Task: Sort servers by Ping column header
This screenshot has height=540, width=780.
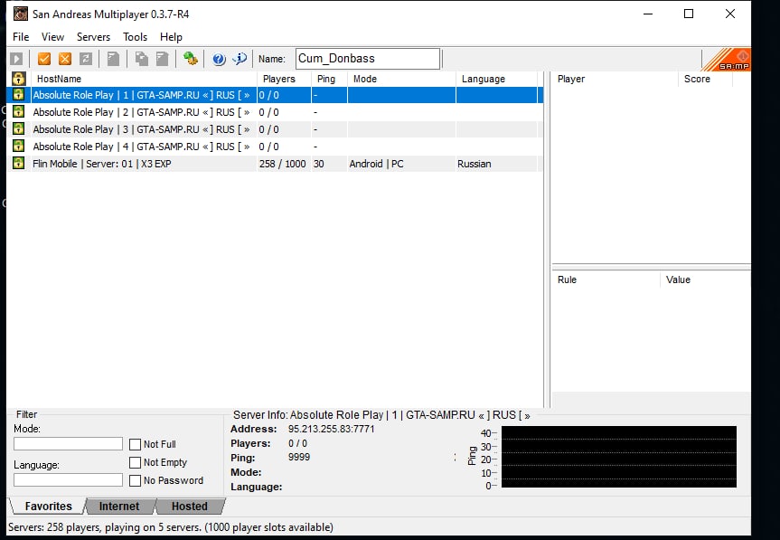Action: (x=329, y=79)
